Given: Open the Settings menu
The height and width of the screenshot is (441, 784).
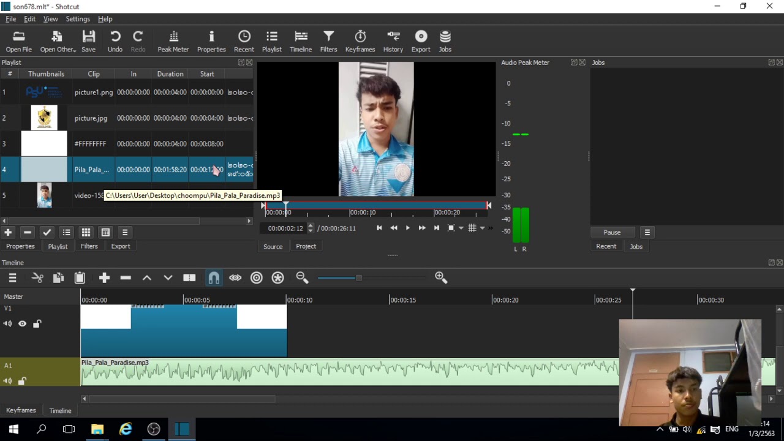Looking at the screenshot, I should tap(78, 19).
